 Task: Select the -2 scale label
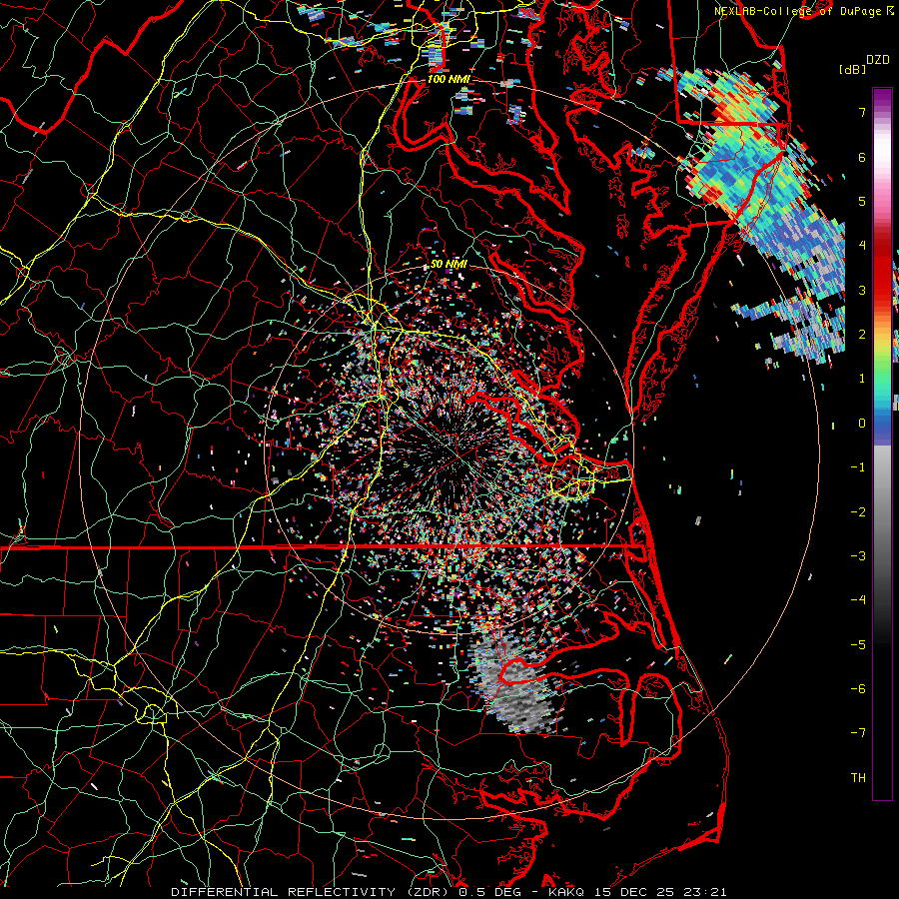click(858, 512)
